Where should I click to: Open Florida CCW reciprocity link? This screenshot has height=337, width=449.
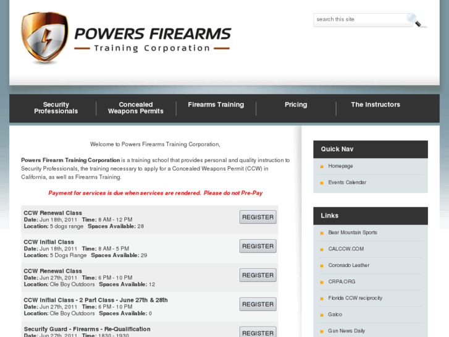[x=355, y=298]
